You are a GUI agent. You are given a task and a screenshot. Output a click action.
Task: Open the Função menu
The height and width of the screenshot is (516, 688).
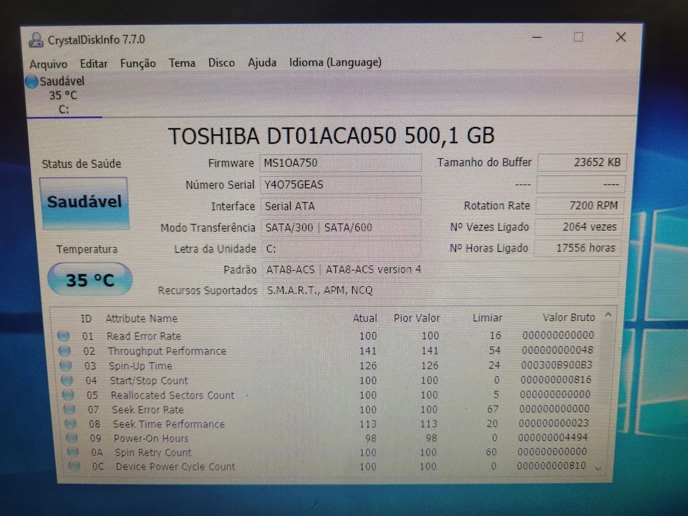click(138, 63)
